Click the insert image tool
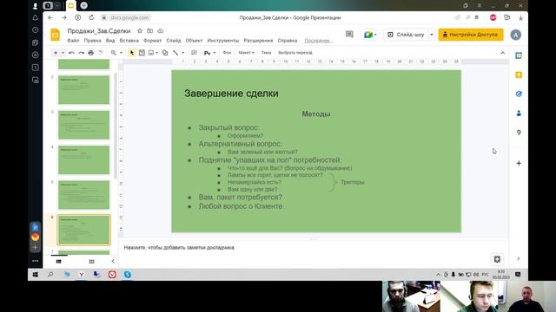This screenshot has height=312, width=556. (x=151, y=53)
